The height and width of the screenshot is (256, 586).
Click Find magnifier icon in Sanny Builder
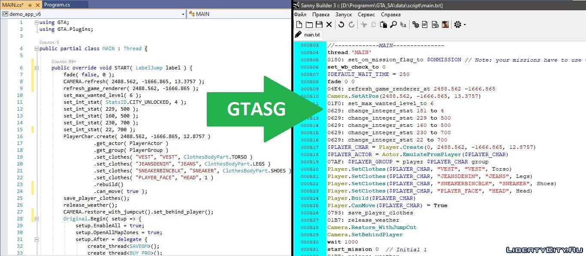click(393, 25)
